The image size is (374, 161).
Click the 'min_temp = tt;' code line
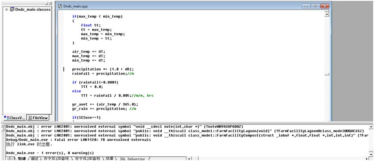pos(96,38)
